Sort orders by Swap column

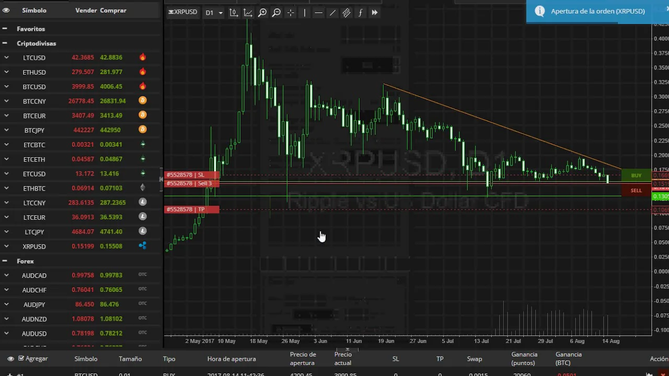point(475,359)
